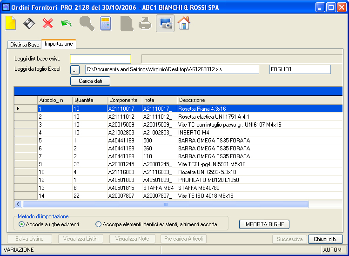
Task: Click the IMPORTA RIGHE button
Action: (264, 224)
